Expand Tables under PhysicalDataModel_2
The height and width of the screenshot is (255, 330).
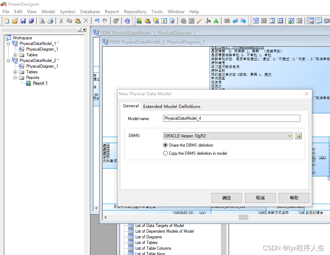[15, 72]
